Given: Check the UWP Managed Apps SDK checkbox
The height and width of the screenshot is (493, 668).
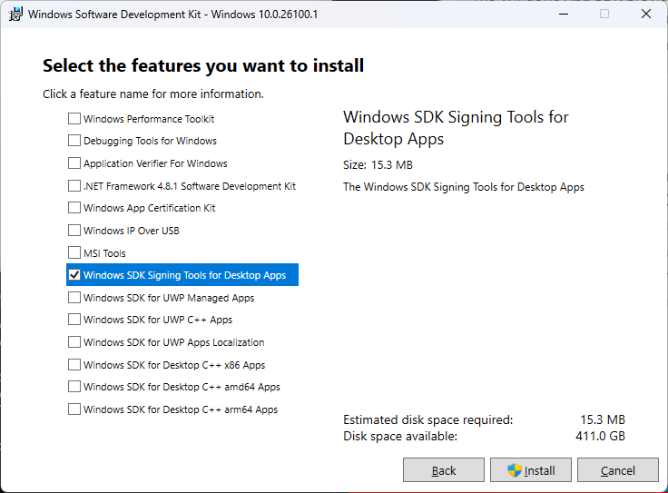Looking at the screenshot, I should tap(74, 298).
